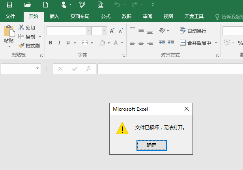Expand the 合并后居中 dropdown arrow
Image resolution: width=243 pixels, height=170 pixels.
(216, 43)
